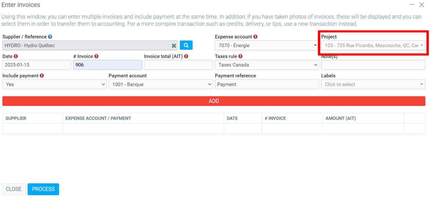Click the Note(s) text field
The image size is (430, 197).
click(x=373, y=65)
